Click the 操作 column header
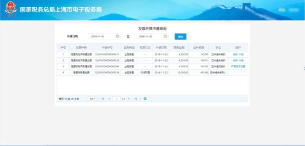Screen dimensions: 305x146 pos(238,47)
